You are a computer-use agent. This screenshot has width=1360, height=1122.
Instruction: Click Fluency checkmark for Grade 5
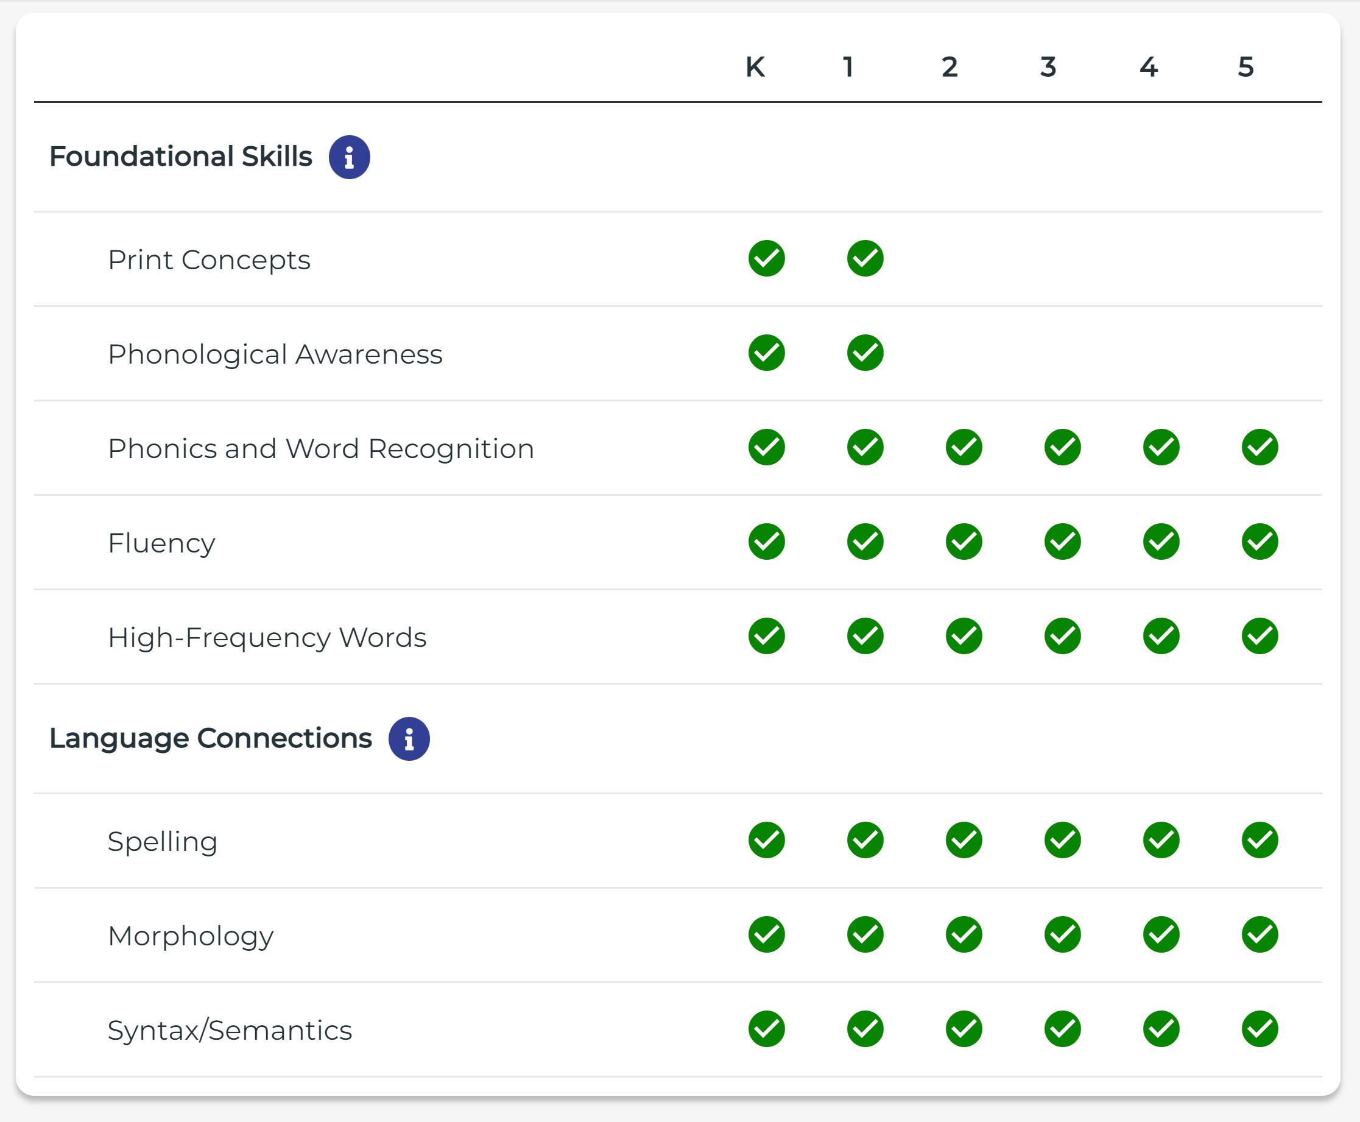tap(1260, 542)
